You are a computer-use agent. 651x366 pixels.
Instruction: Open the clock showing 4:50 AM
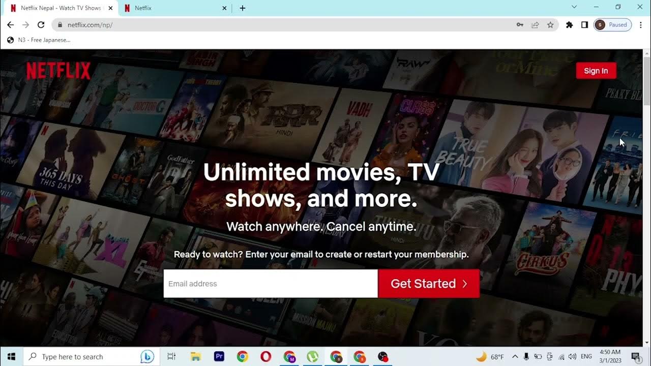(610, 356)
